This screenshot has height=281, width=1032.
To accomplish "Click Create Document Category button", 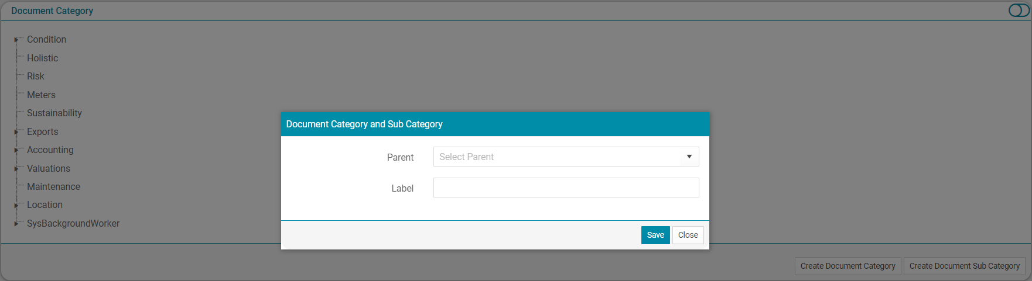I will 848,266.
